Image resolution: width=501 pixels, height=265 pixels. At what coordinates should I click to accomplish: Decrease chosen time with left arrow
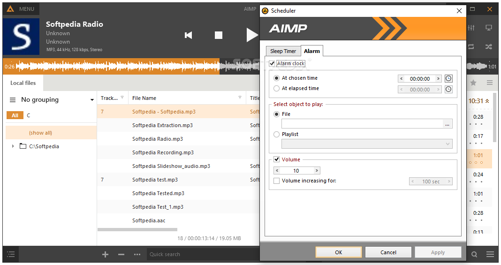(x=402, y=78)
